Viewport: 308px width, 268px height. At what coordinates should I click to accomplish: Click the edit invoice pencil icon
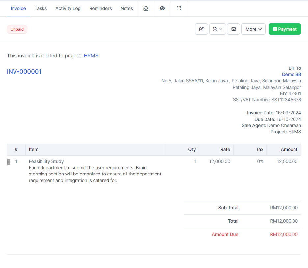tap(201, 29)
